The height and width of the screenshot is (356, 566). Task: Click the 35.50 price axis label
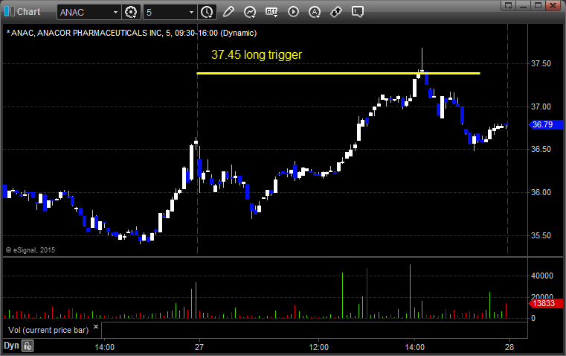[x=541, y=235]
